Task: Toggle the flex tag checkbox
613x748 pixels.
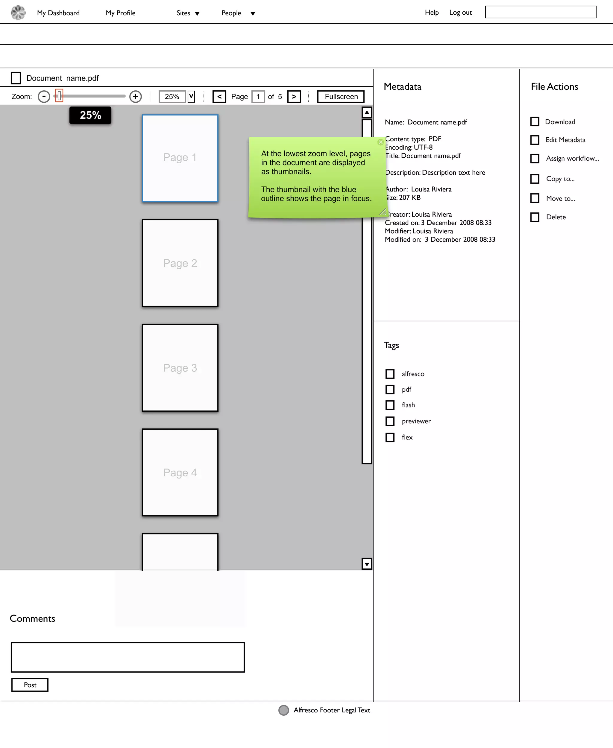Action: (390, 437)
